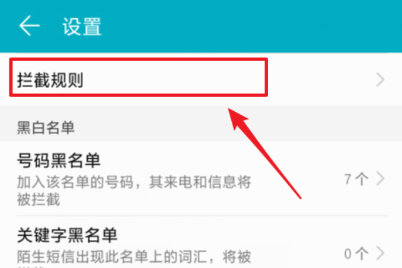Open the 拦截规则 setting
The height and width of the screenshot is (268, 402).
(201, 80)
